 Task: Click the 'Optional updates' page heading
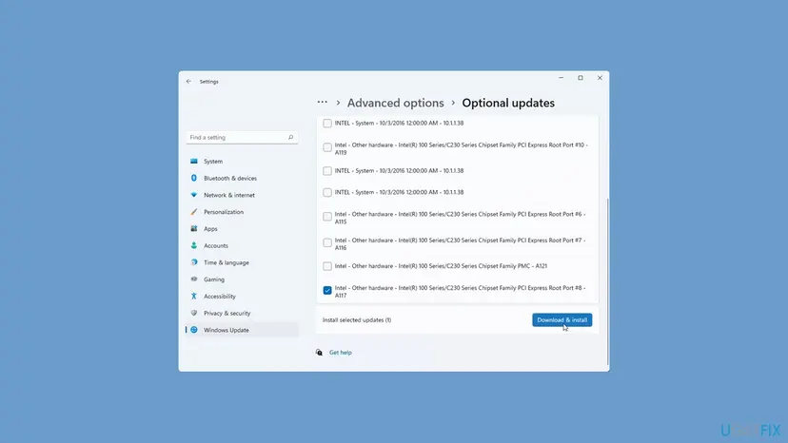click(x=508, y=103)
